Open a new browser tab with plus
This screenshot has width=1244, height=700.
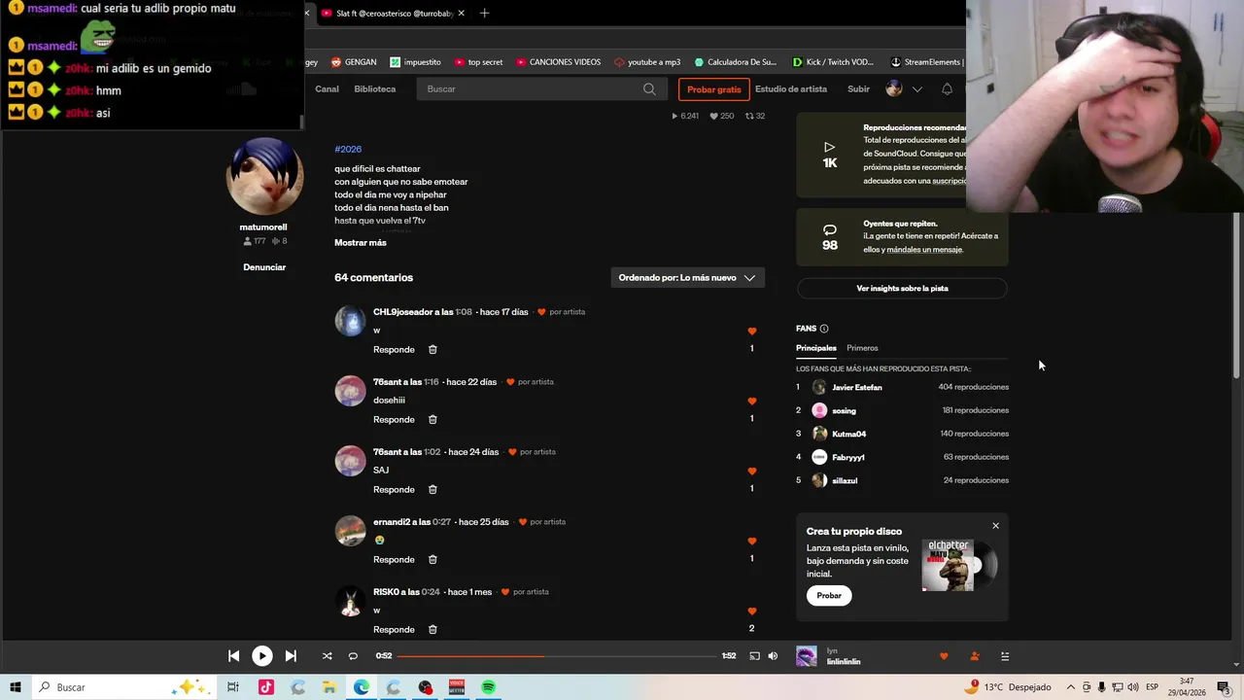tap(484, 14)
